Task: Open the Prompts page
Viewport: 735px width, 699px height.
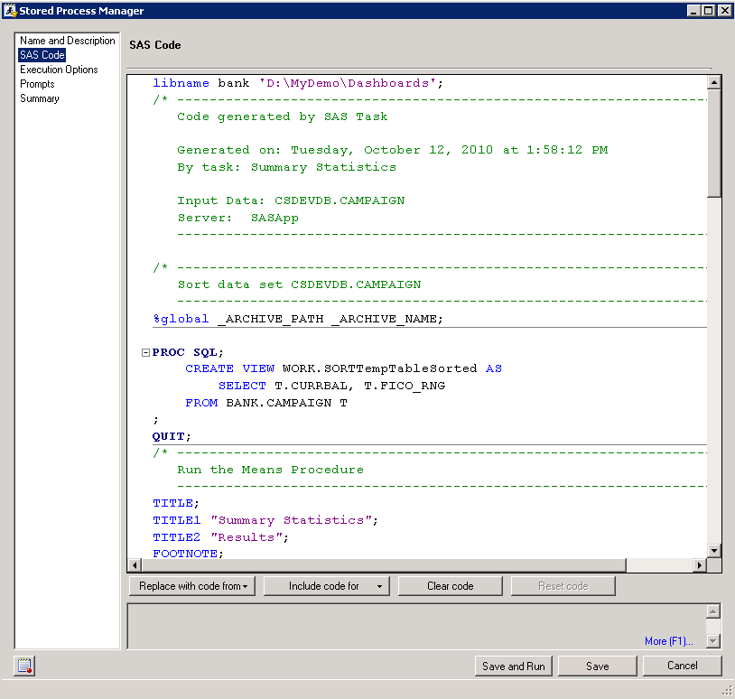Action: [37, 84]
